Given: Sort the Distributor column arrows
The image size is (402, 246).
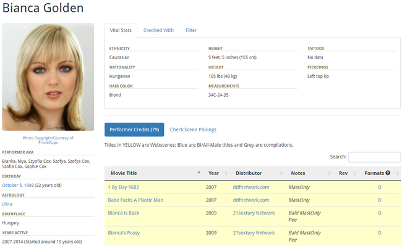Looking at the screenshot, I should pyautogui.click(x=281, y=173).
